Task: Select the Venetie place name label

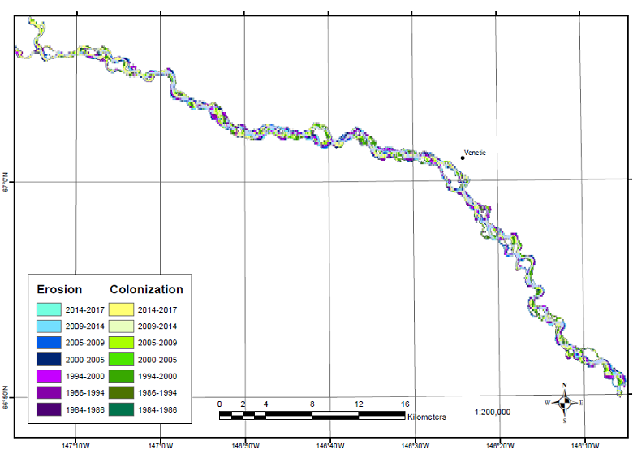Action: pos(475,153)
